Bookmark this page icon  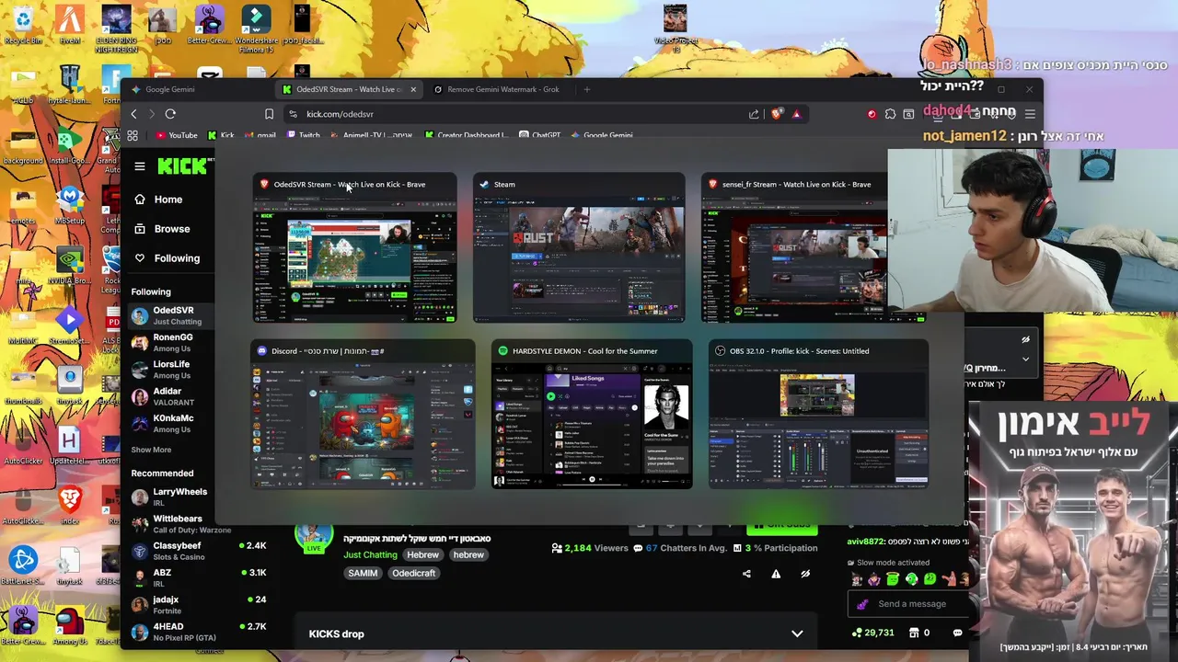[269, 114]
